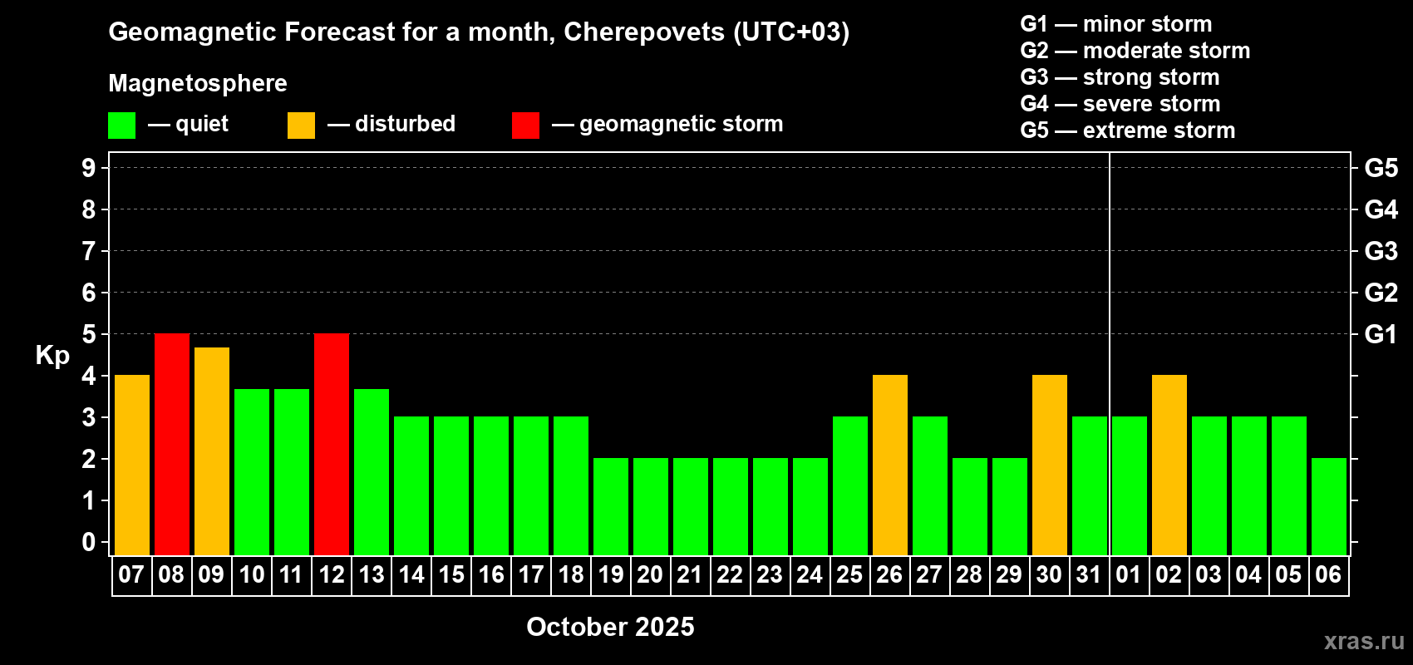Click the orange bar for date 09
Image resolution: width=1413 pixels, height=665 pixels.
[212, 451]
